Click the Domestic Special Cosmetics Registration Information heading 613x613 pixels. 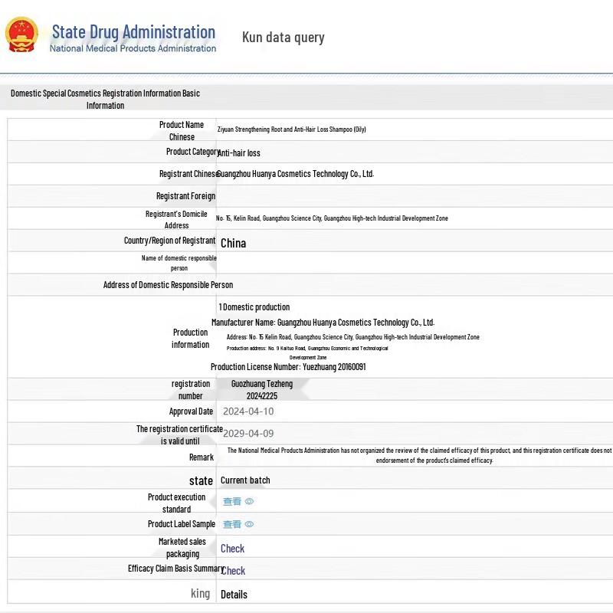[x=105, y=100]
